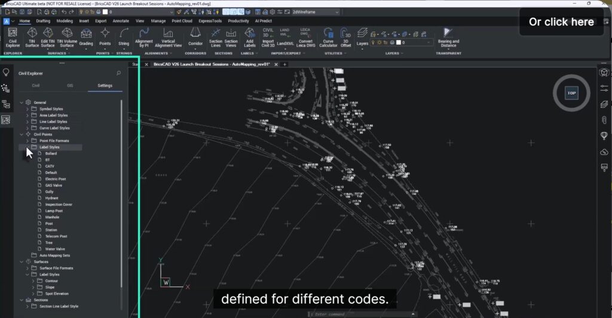Image resolution: width=612 pixels, height=318 pixels.
Task: Open the Point Cloud ribbon tab
Action: 182,21
